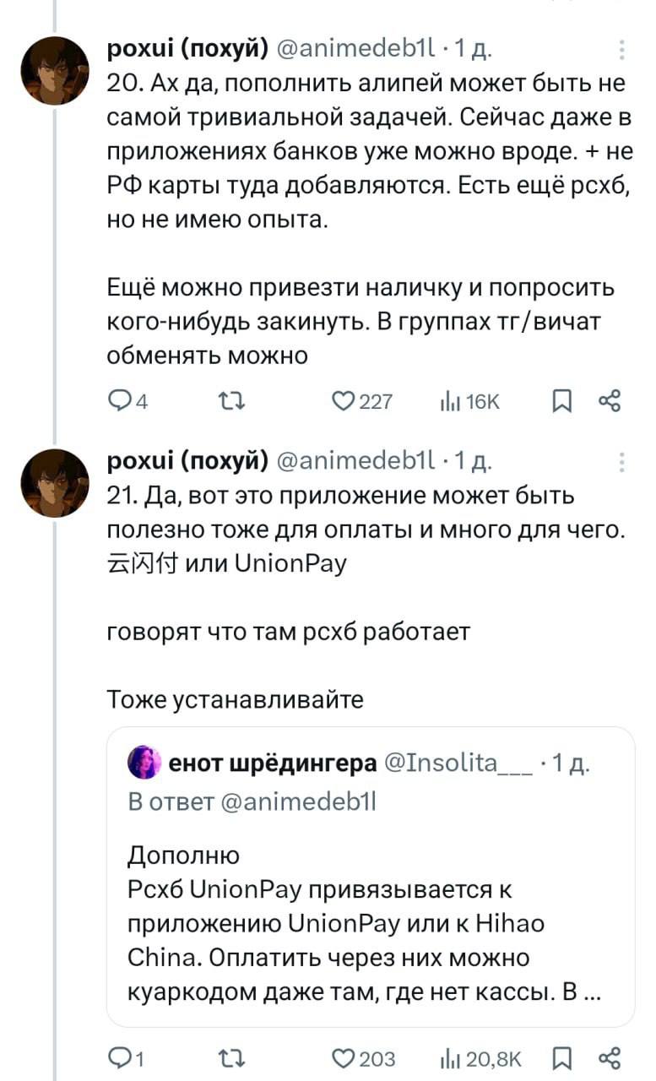
Task: Open poxui avatar on tweet 20
Action: coord(55,71)
